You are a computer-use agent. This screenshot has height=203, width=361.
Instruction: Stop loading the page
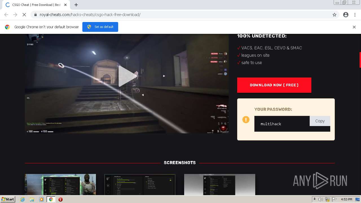24,15
